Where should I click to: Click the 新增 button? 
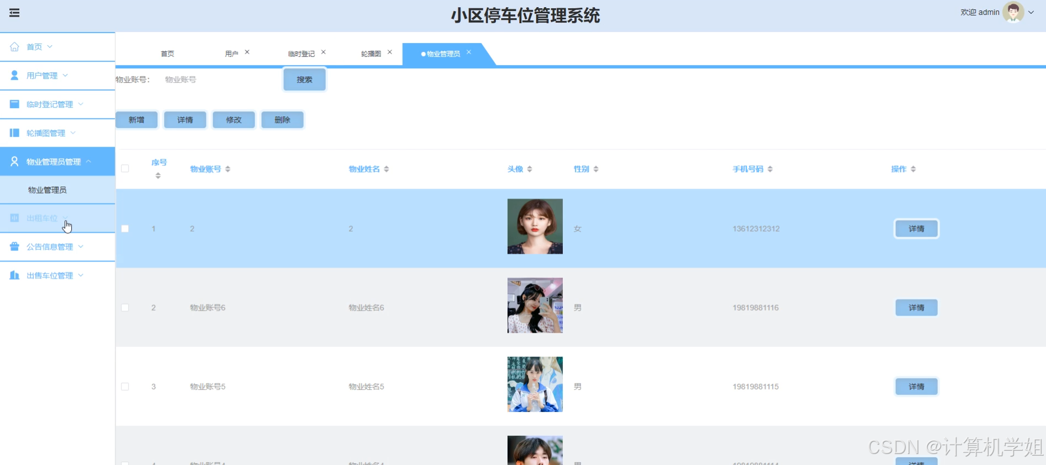pos(136,120)
